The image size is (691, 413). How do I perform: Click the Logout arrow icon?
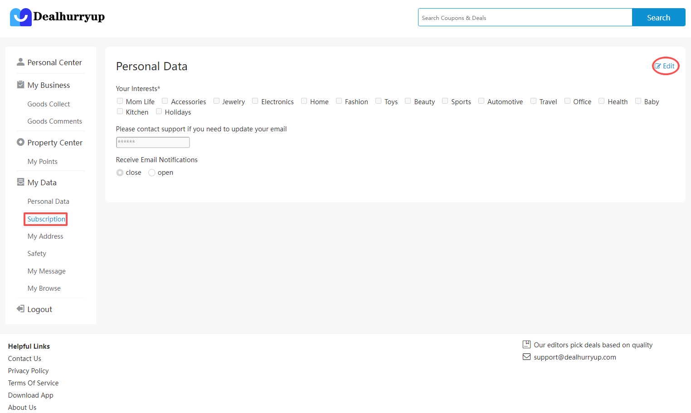20,308
